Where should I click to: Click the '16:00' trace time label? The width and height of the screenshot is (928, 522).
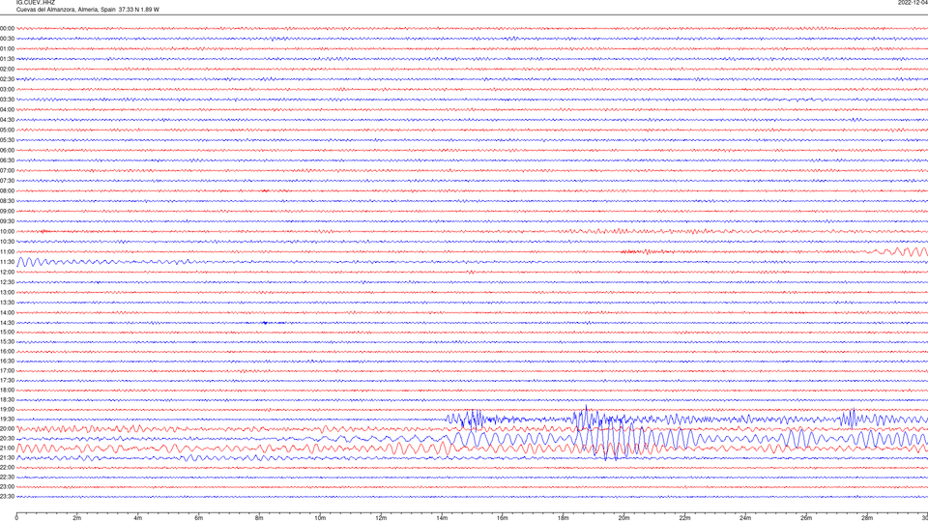[x=7, y=352]
